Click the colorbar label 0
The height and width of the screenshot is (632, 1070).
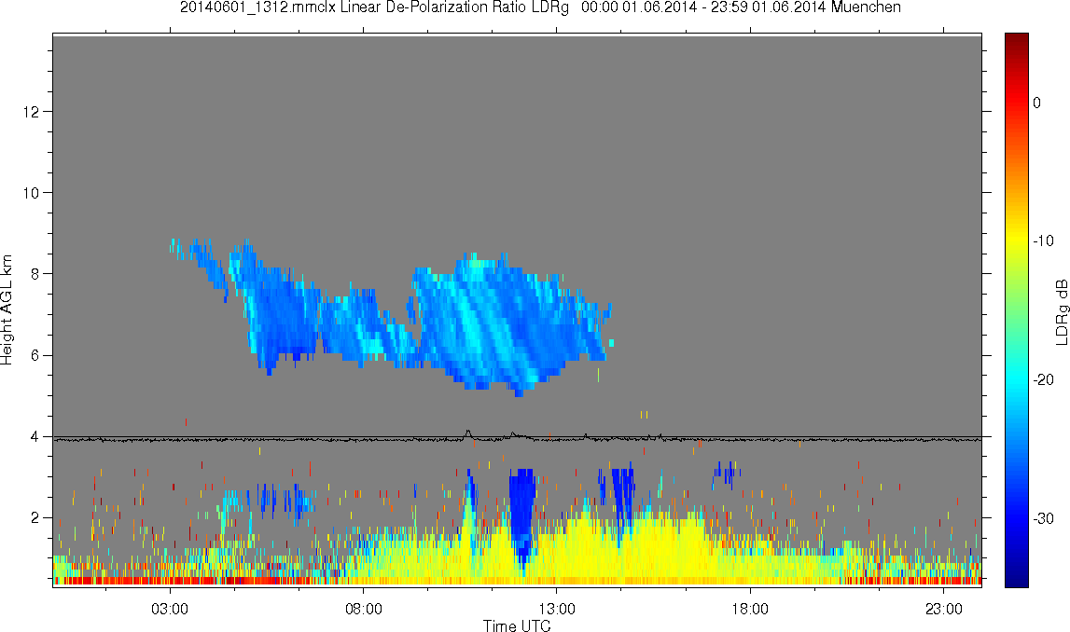tap(1036, 103)
